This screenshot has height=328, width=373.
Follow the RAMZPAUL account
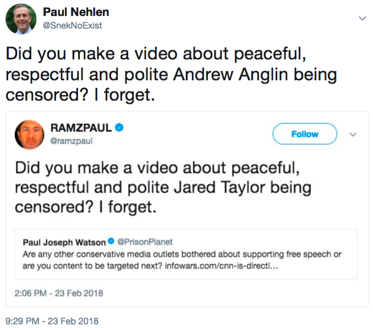(x=304, y=134)
